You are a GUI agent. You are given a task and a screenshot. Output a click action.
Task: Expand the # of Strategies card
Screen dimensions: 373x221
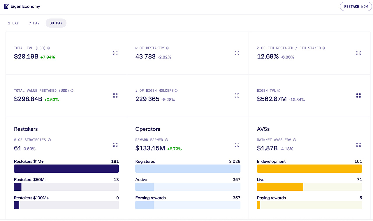click(115, 145)
